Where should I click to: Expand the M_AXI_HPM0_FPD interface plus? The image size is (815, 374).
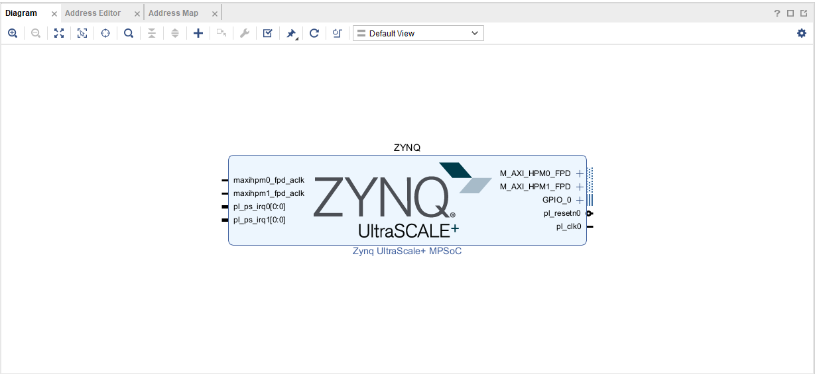click(580, 173)
